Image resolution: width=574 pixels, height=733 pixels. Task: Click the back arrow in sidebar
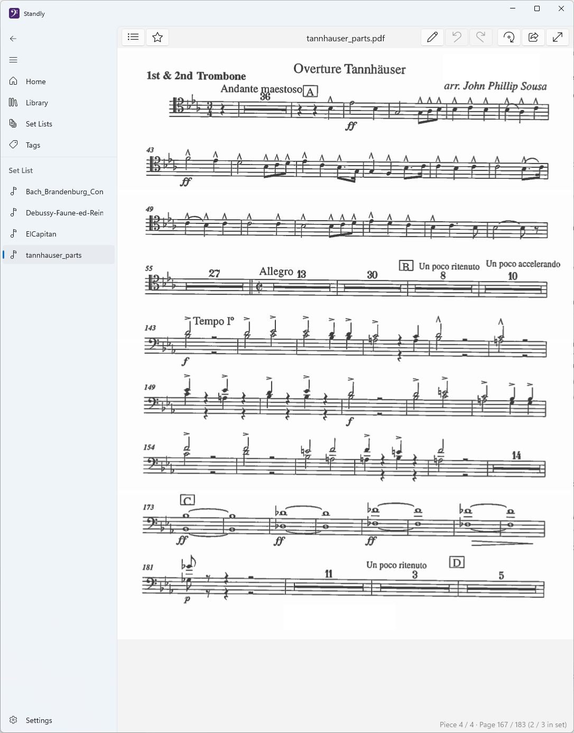[x=13, y=39]
